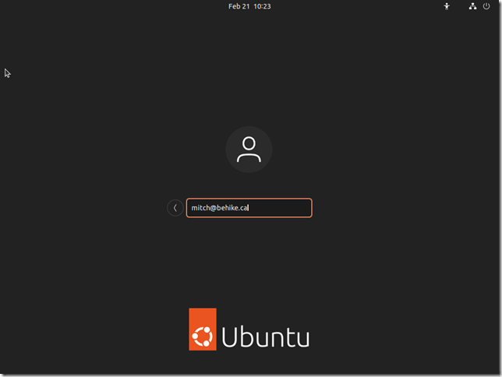This screenshot has height=377, width=502.
Task: Click the power icon in top bar
Action: click(x=486, y=6)
